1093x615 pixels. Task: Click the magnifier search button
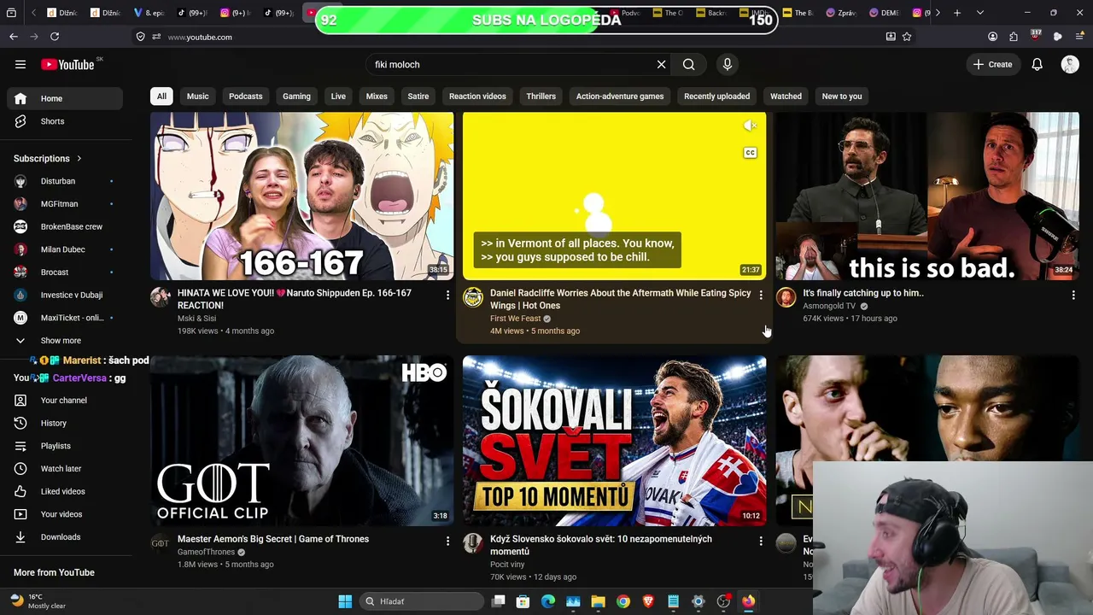[688, 64]
